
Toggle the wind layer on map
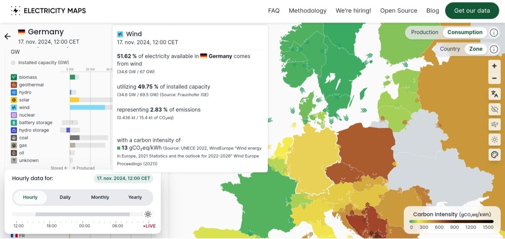pyautogui.click(x=494, y=124)
